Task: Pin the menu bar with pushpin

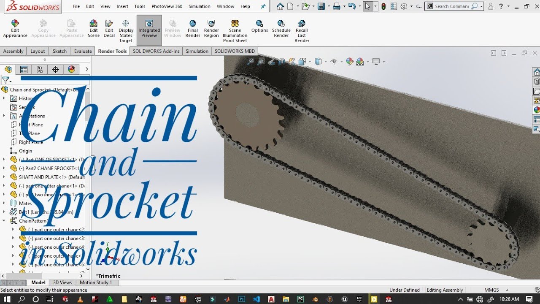Action: 263,6
